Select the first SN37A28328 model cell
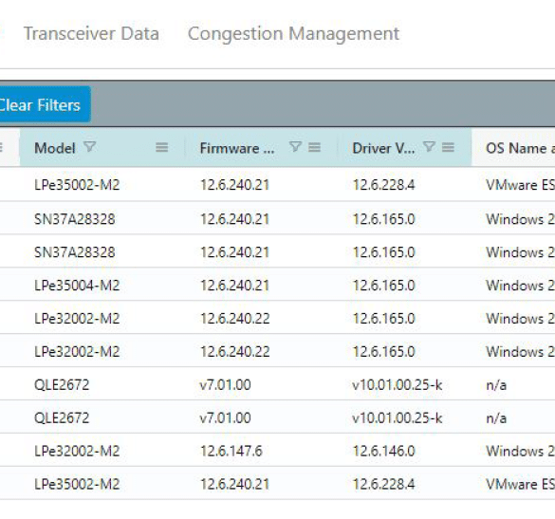The height and width of the screenshot is (519, 555). [74, 219]
